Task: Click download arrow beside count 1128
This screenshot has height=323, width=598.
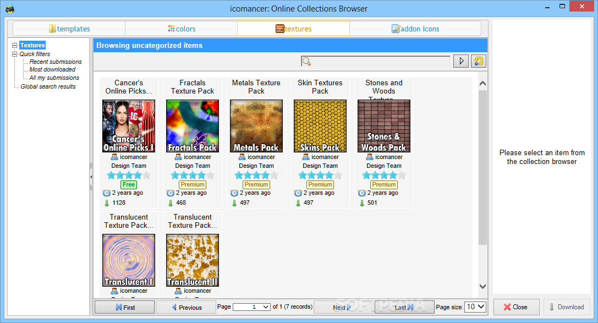Action: click(x=107, y=203)
